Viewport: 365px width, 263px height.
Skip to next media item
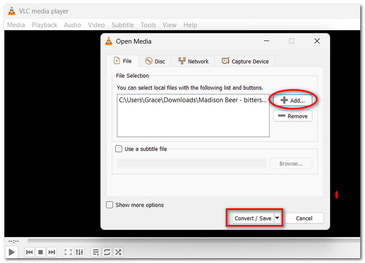click(x=52, y=252)
